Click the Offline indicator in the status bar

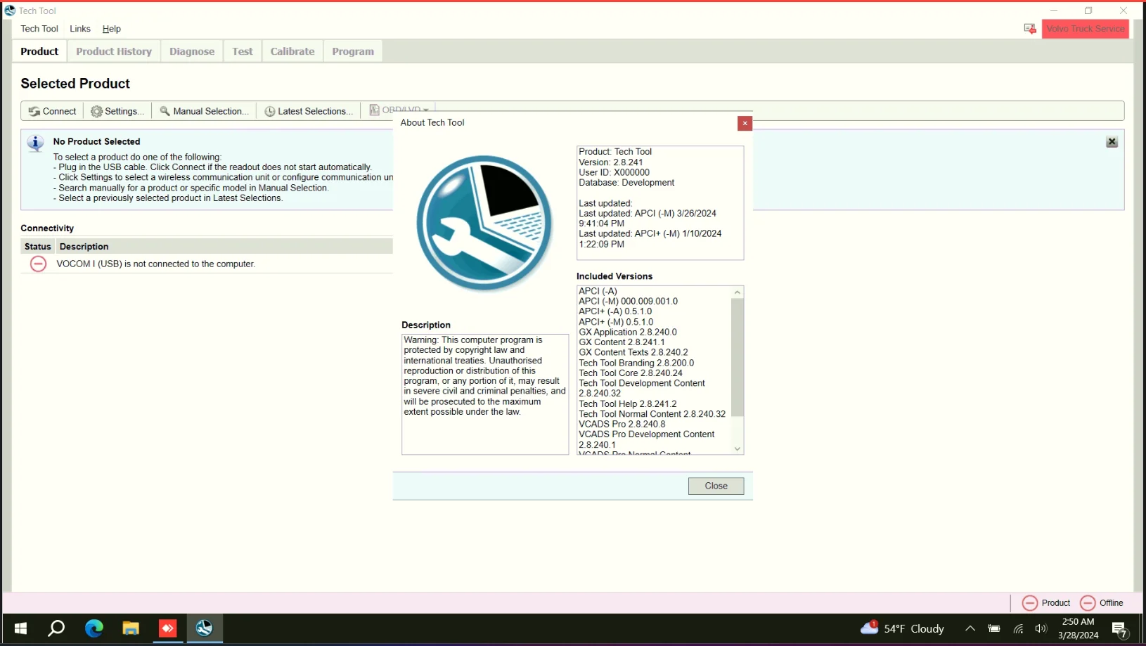pyautogui.click(x=1087, y=602)
